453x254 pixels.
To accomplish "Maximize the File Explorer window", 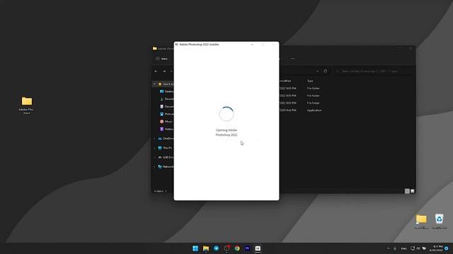I will pos(399,49).
